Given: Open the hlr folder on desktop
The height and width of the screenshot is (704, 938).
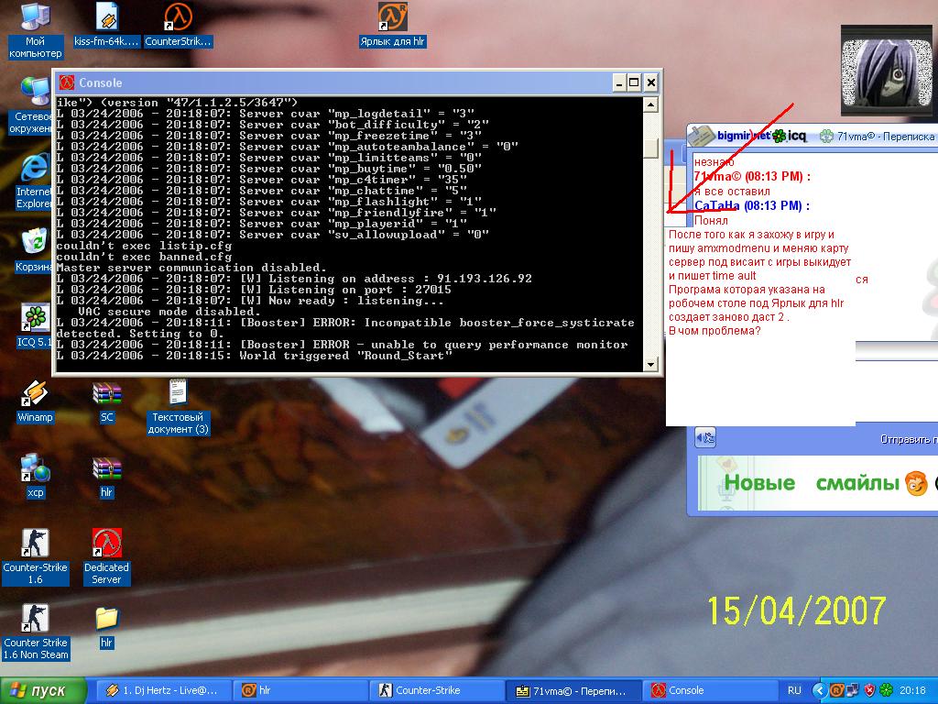Looking at the screenshot, I should tap(106, 627).
